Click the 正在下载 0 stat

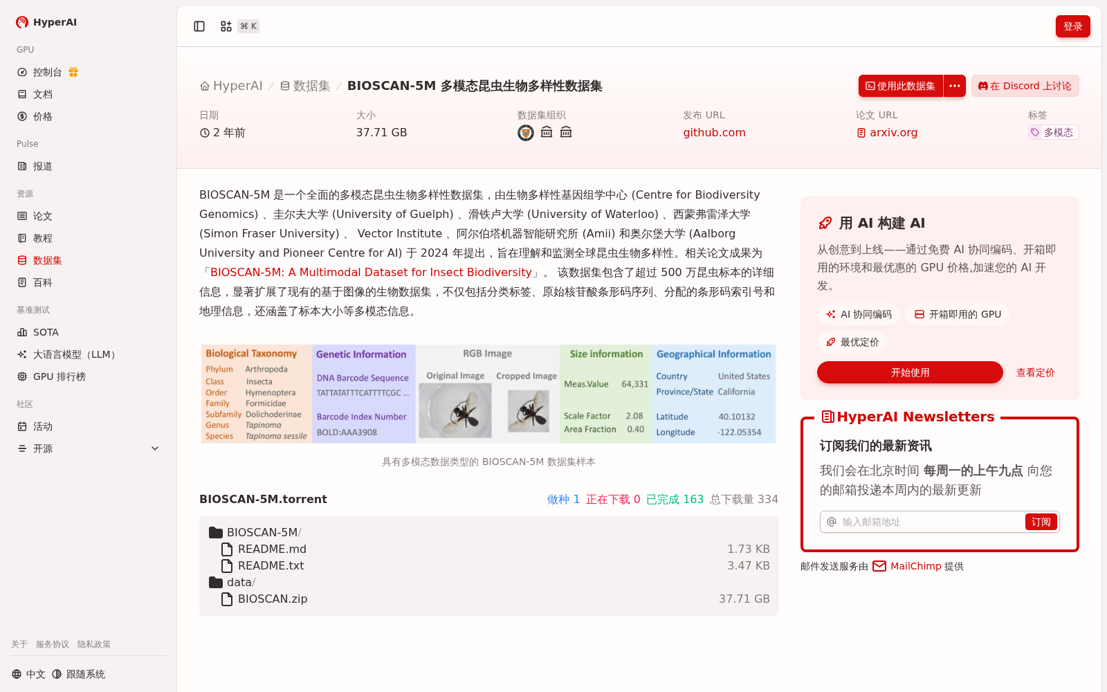[613, 499]
